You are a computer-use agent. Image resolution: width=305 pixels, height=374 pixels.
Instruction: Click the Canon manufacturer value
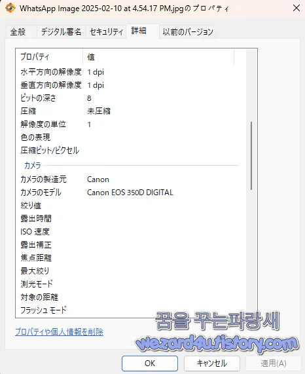tap(98, 179)
